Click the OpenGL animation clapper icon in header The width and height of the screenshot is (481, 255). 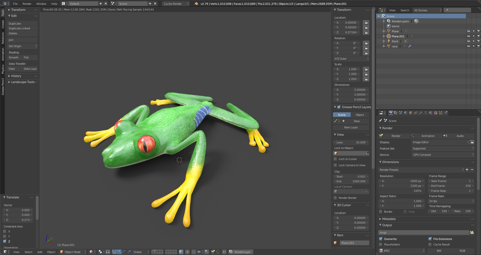[x=218, y=252]
